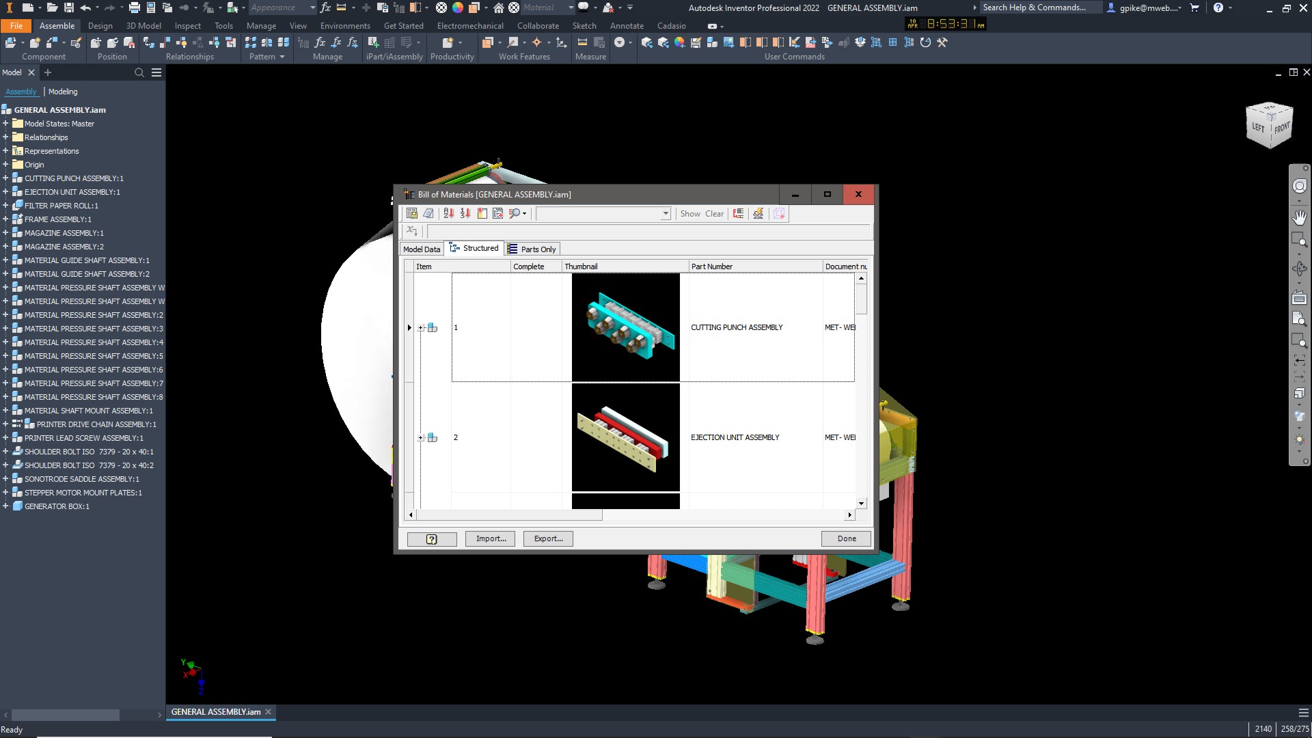This screenshot has height=738, width=1312.
Task: Click the lightning update mass properties icon
Action: click(758, 214)
